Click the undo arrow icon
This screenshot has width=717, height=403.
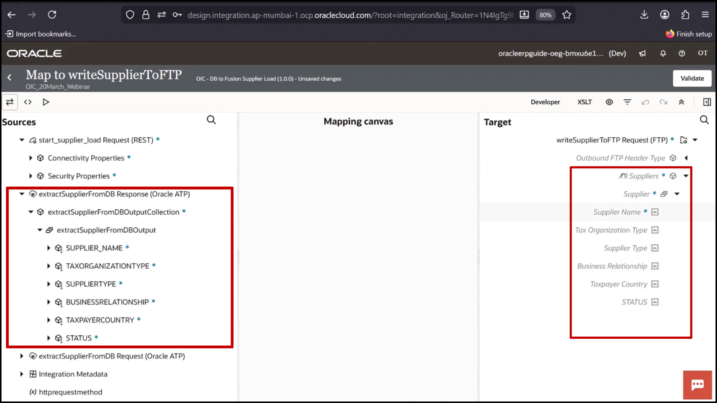click(645, 102)
